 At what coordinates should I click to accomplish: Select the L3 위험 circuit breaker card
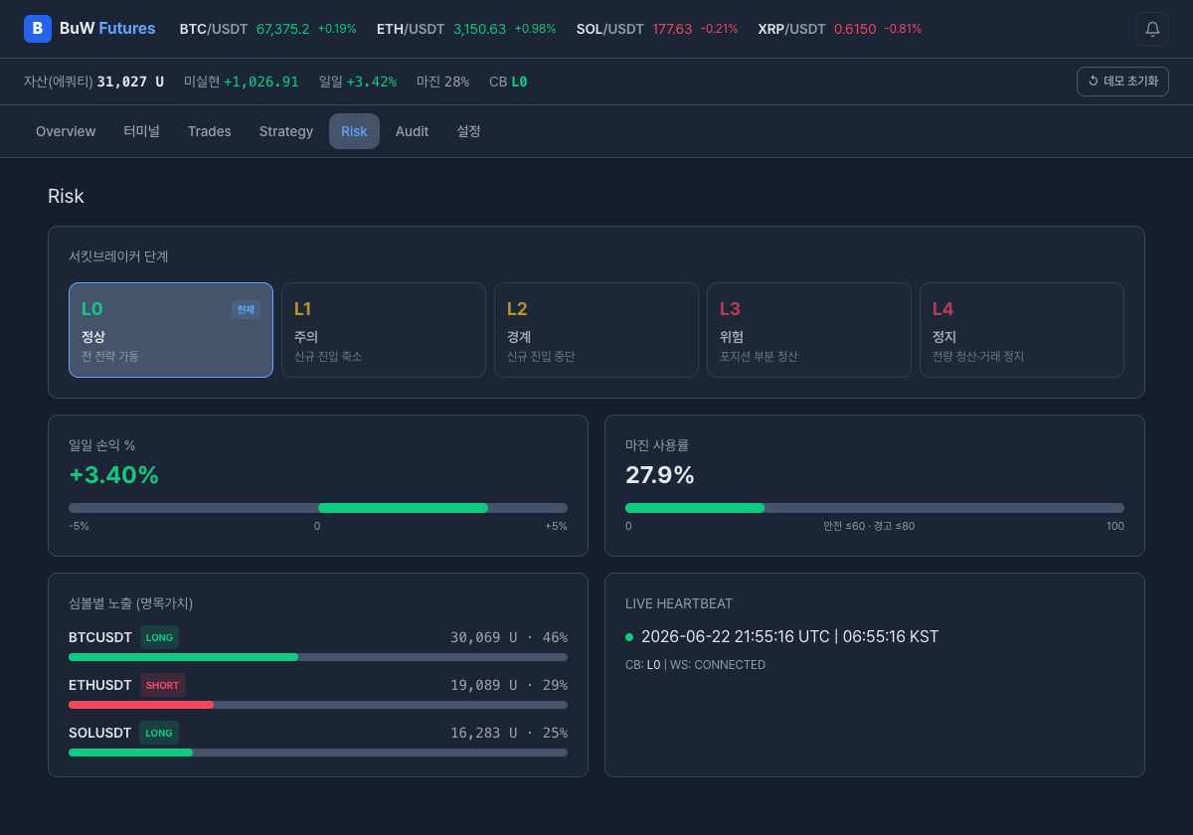coord(809,330)
